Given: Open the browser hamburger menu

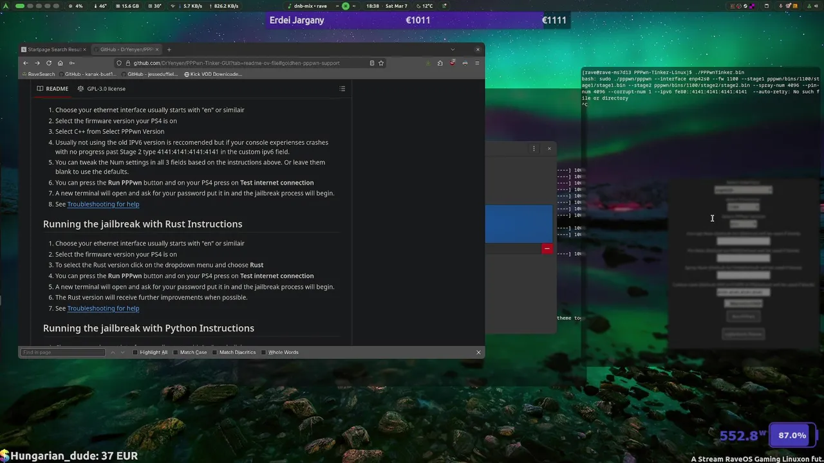Looking at the screenshot, I should [477, 63].
